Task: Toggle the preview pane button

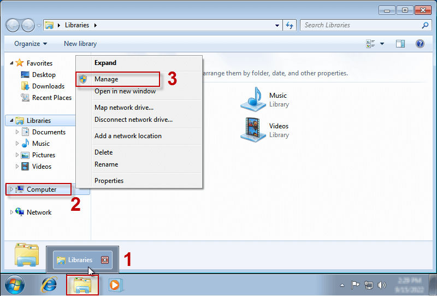Action: pos(400,44)
